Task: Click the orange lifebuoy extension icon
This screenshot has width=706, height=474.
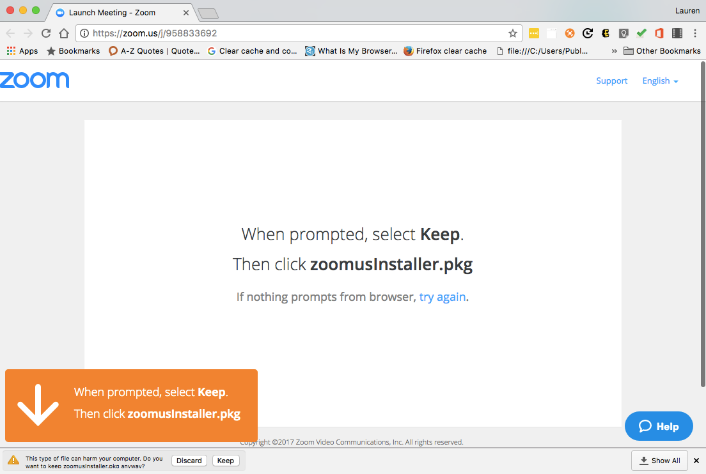Action: coord(570,33)
